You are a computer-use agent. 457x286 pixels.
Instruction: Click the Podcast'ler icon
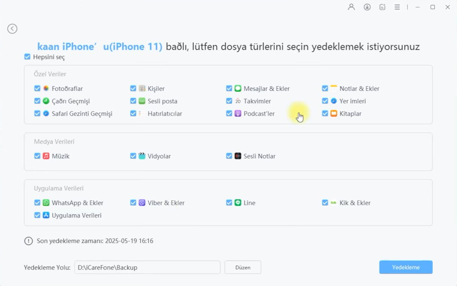click(238, 114)
